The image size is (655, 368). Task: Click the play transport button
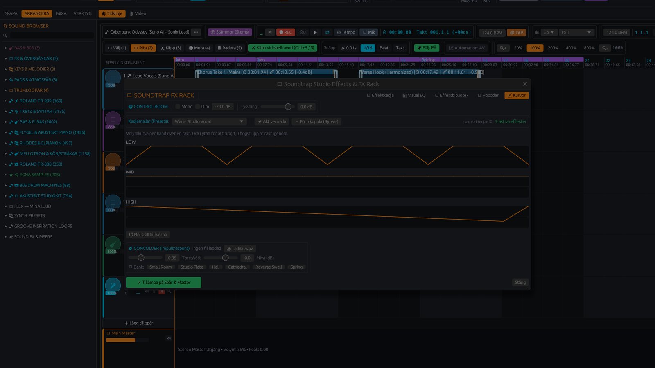[315, 32]
